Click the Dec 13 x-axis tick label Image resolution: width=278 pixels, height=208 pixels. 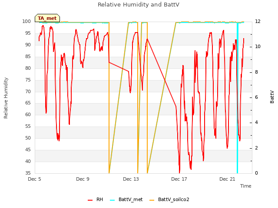(x=131, y=179)
